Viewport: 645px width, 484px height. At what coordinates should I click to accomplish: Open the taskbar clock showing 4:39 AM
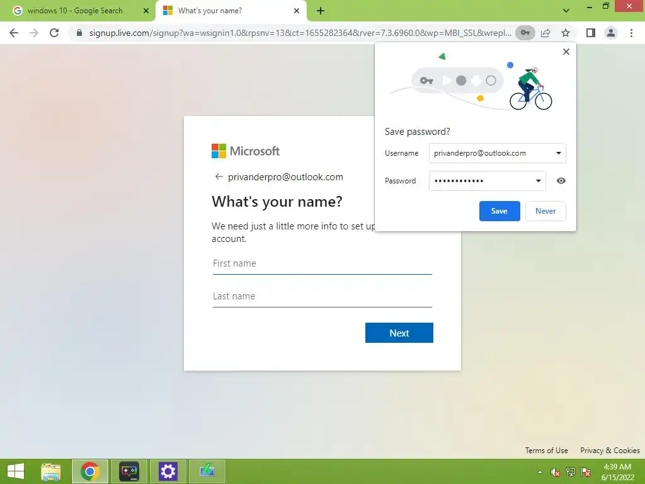pyautogui.click(x=617, y=472)
